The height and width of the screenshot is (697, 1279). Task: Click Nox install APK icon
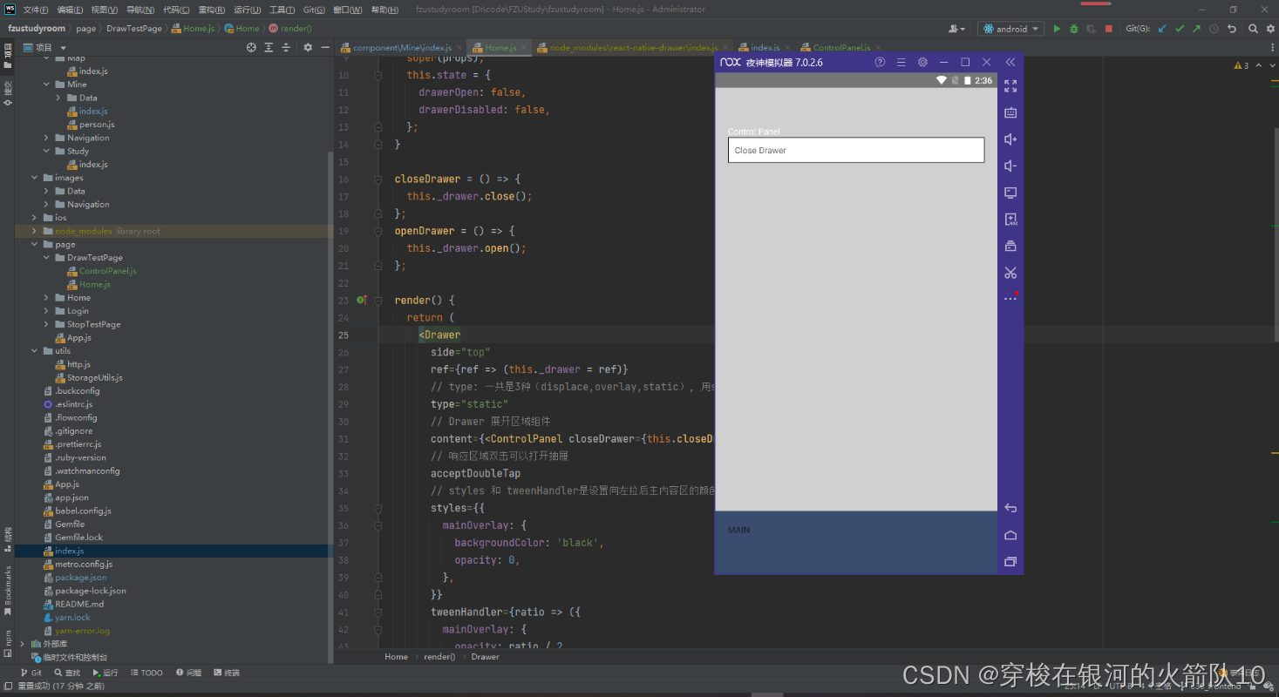point(1010,220)
